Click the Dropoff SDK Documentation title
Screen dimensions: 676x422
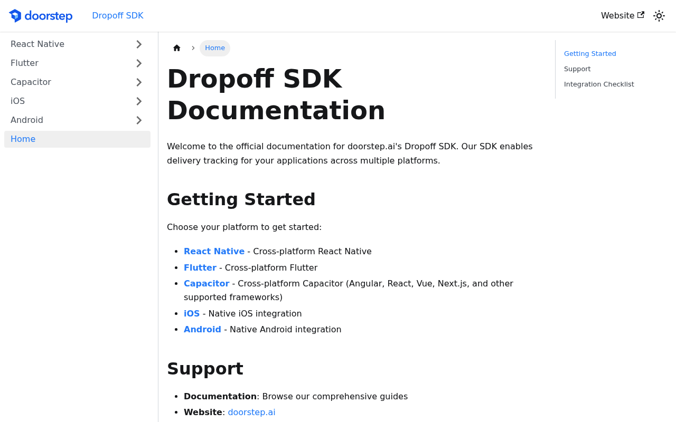coord(276,94)
